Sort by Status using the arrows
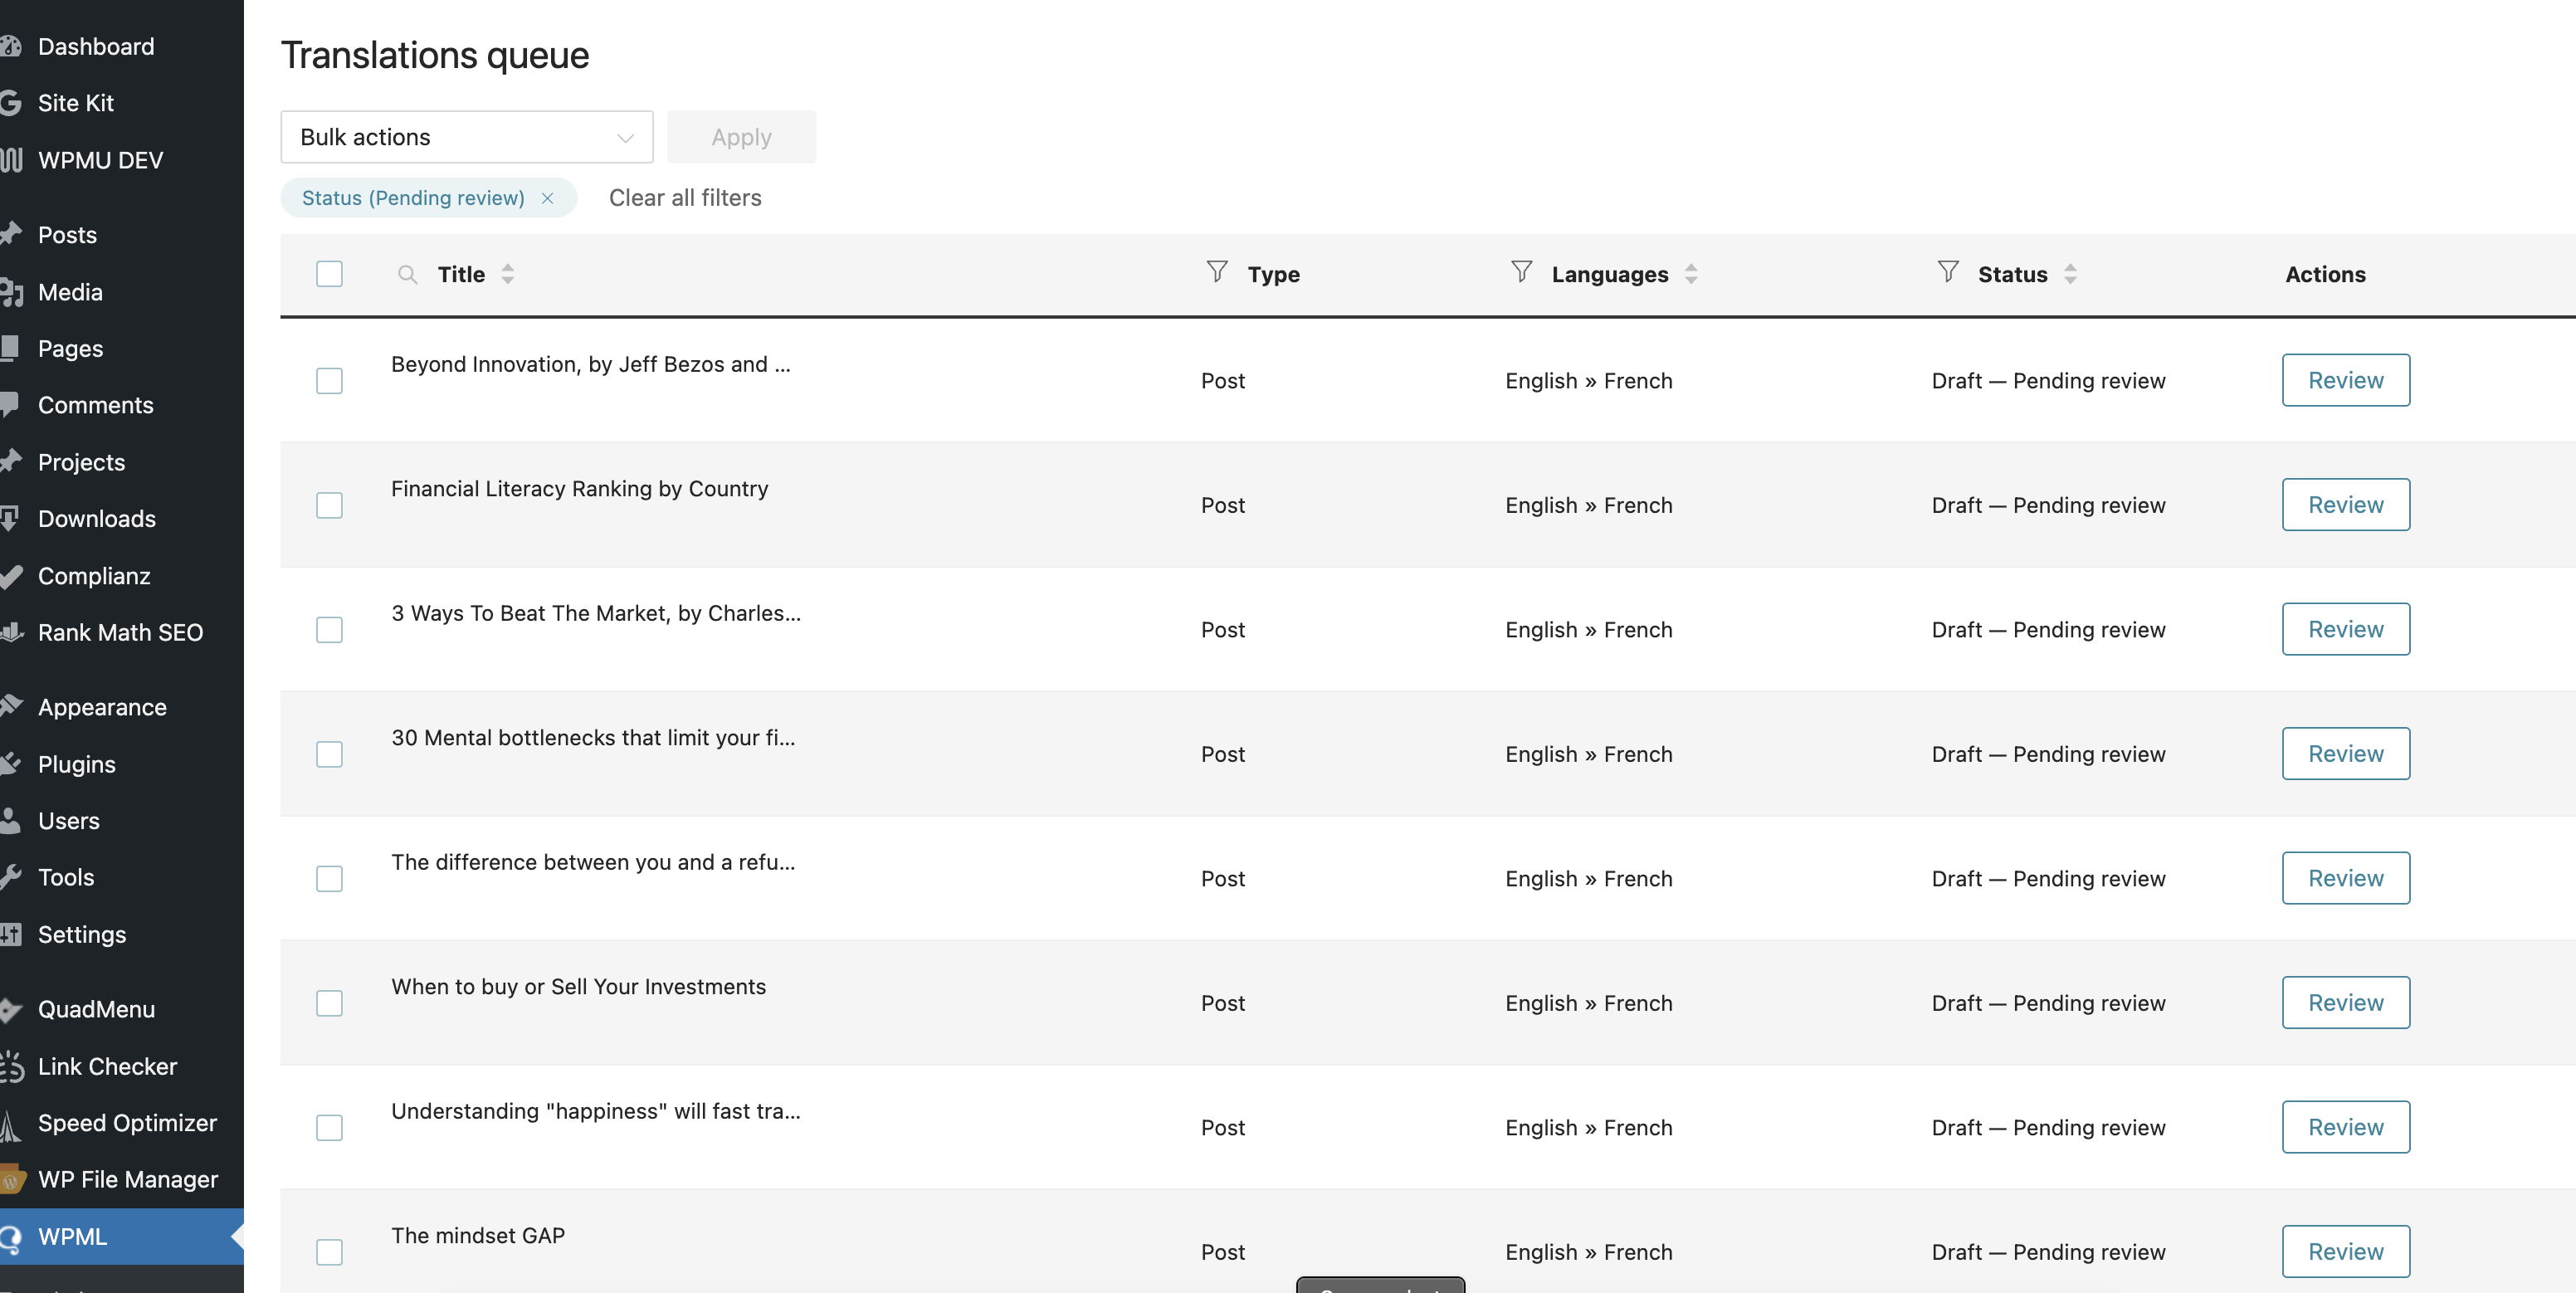Screen dimensions: 2576x1293 [x=2070, y=274]
